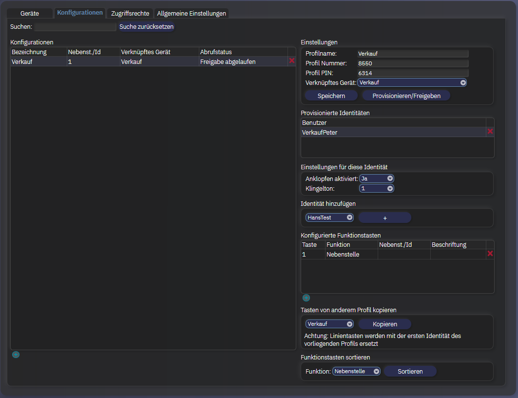518x398 pixels.
Task: Open the Anklopfen aktiviert dropdown
Action: [376, 179]
